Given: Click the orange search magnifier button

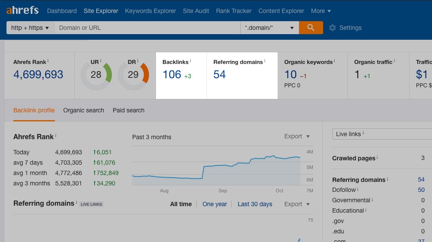Looking at the screenshot, I should (311, 28).
